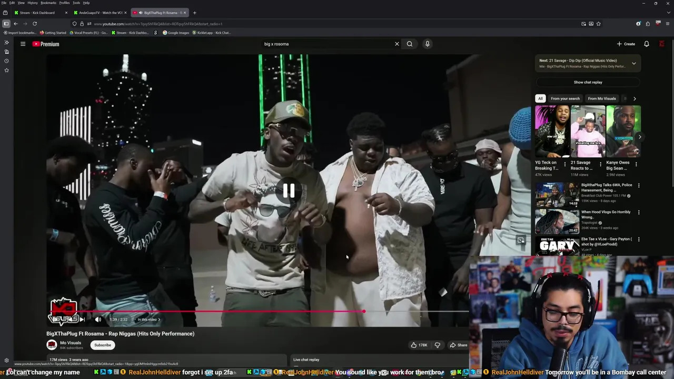Open YouTube notifications bell
674x379 pixels.
(x=647, y=44)
